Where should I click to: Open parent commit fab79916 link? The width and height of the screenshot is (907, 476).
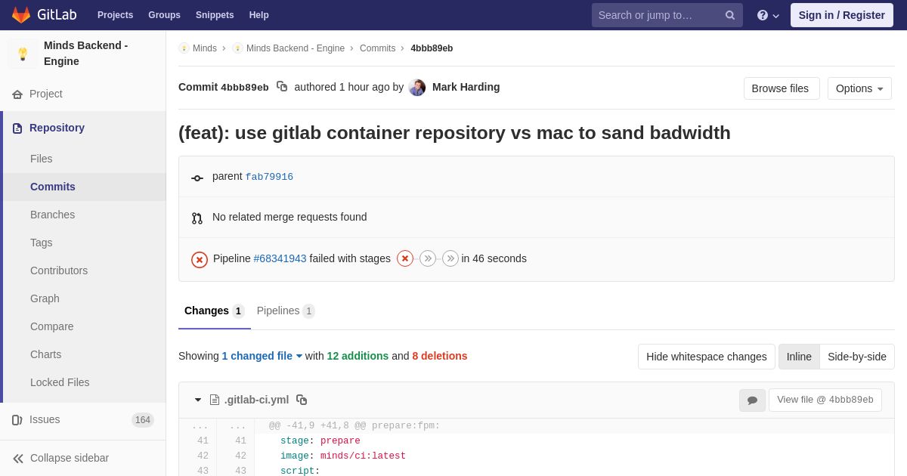coord(269,177)
